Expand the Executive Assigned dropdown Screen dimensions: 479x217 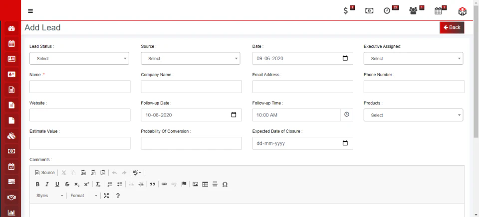[x=413, y=59]
